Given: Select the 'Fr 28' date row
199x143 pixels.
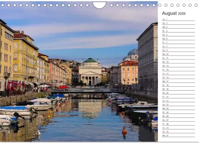Looking at the screenshot, I should pos(178,124).
